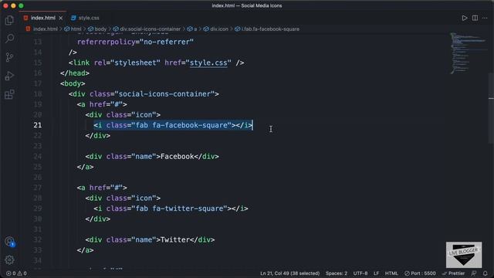
Task: Change end of line sequence LF
Action: pyautogui.click(x=377, y=273)
